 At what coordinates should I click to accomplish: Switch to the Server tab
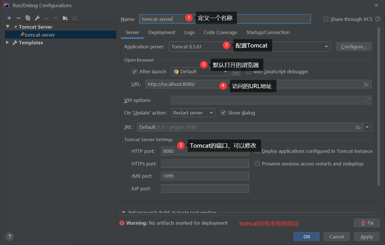(x=132, y=32)
